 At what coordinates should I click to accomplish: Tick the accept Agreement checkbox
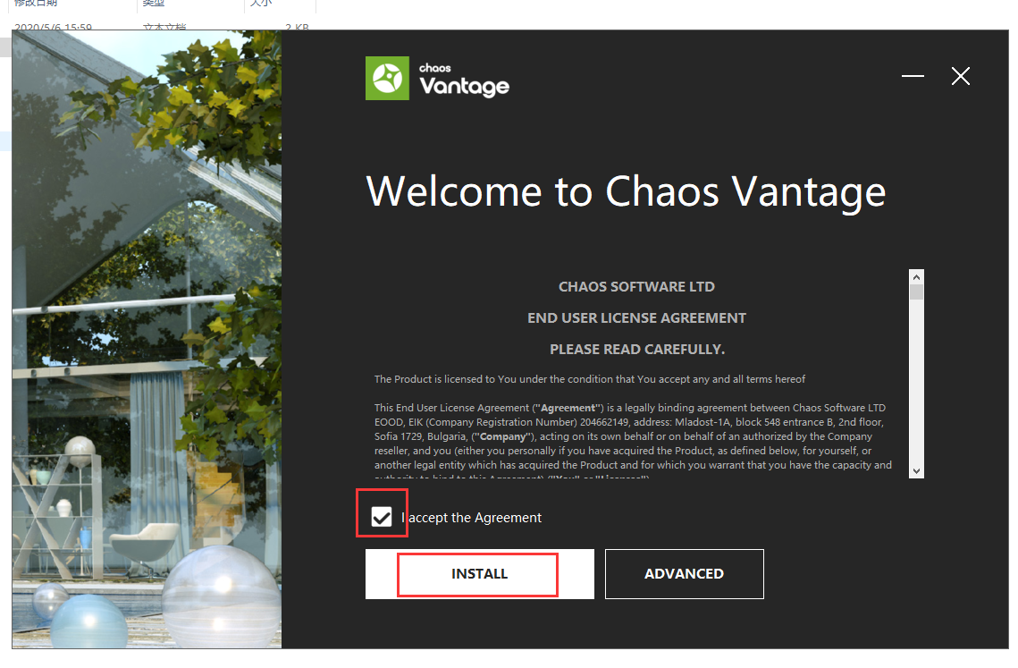pos(382,517)
